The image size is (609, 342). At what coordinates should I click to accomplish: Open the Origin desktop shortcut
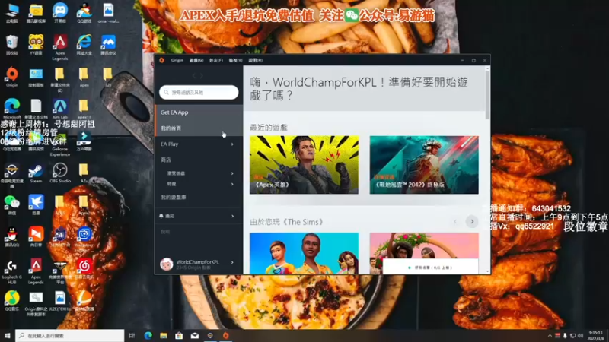click(12, 78)
